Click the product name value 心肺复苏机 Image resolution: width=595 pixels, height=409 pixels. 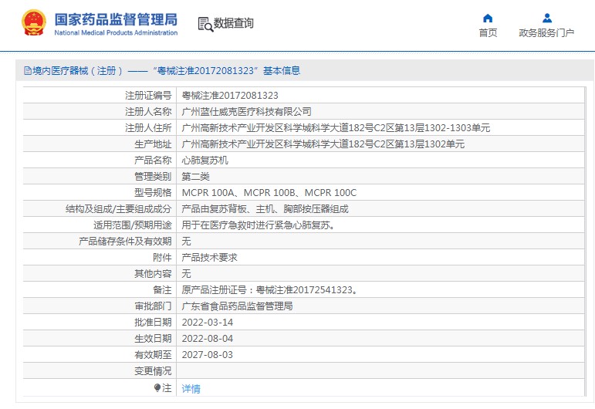[205, 161]
